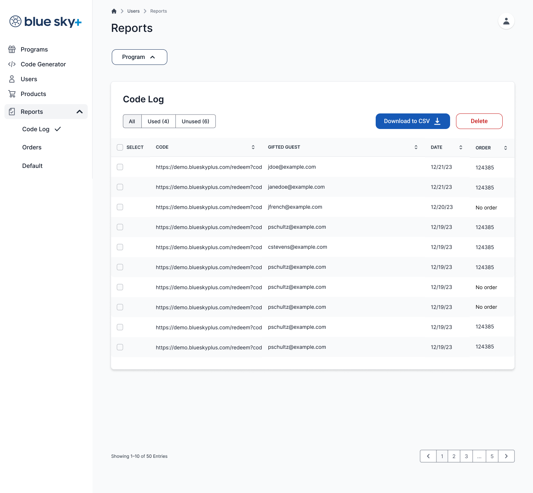533x493 pixels.
Task: Go to previous page with left arrow
Action: [428, 456]
